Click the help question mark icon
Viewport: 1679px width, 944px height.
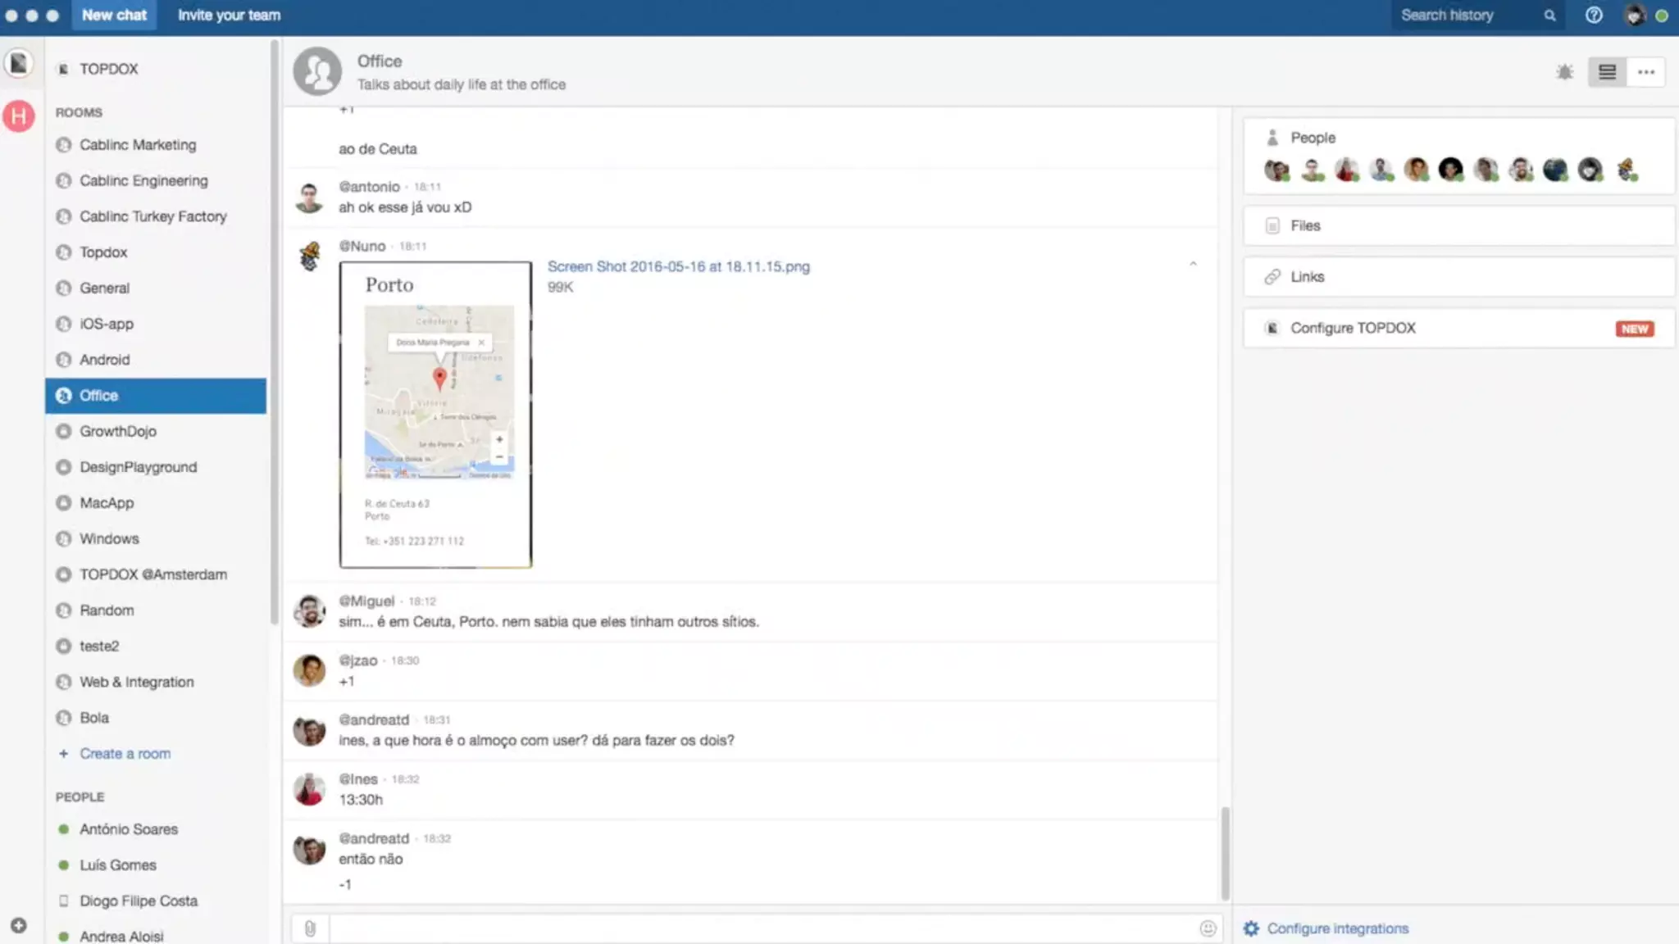[x=1593, y=15]
